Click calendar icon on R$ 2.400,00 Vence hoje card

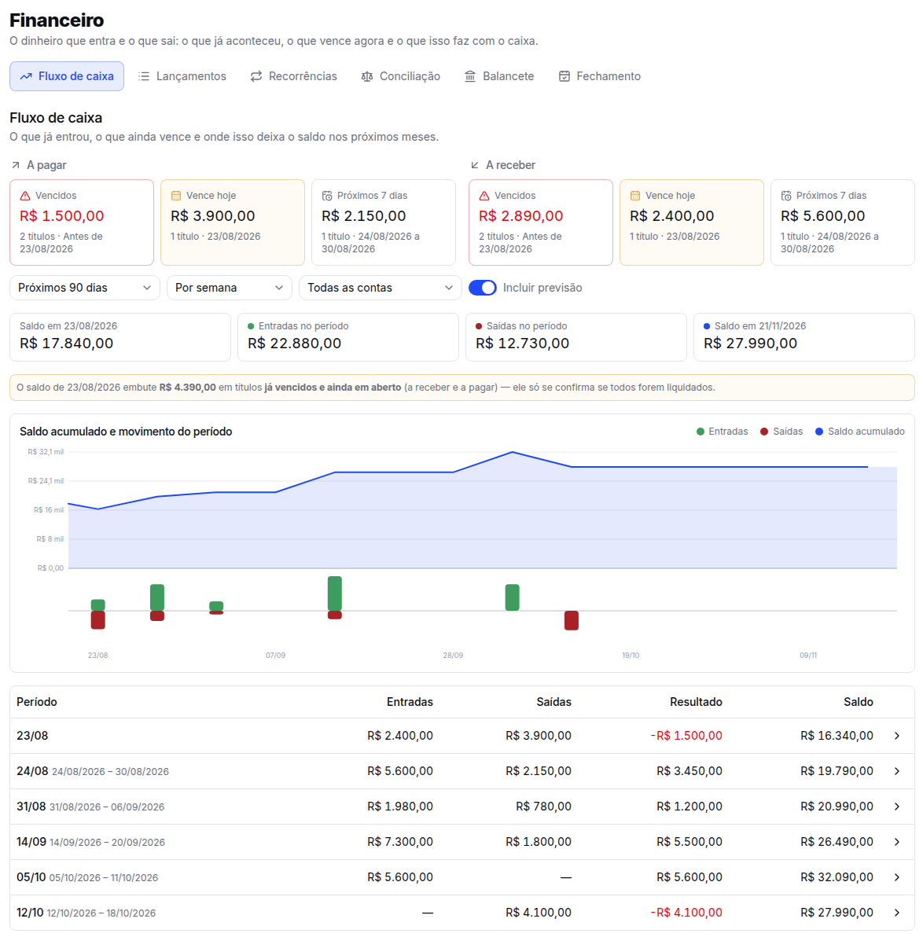(635, 196)
